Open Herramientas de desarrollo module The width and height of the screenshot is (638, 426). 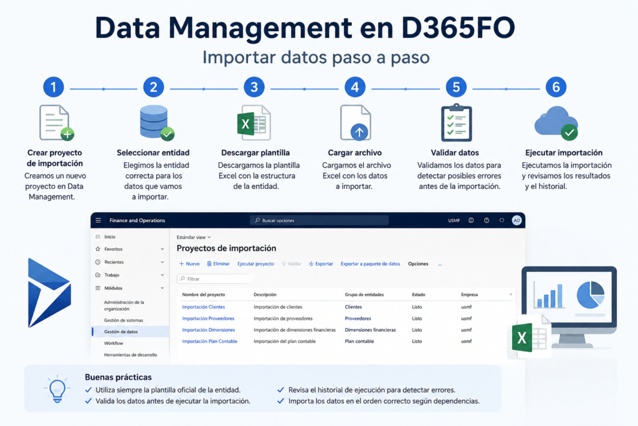131,355
